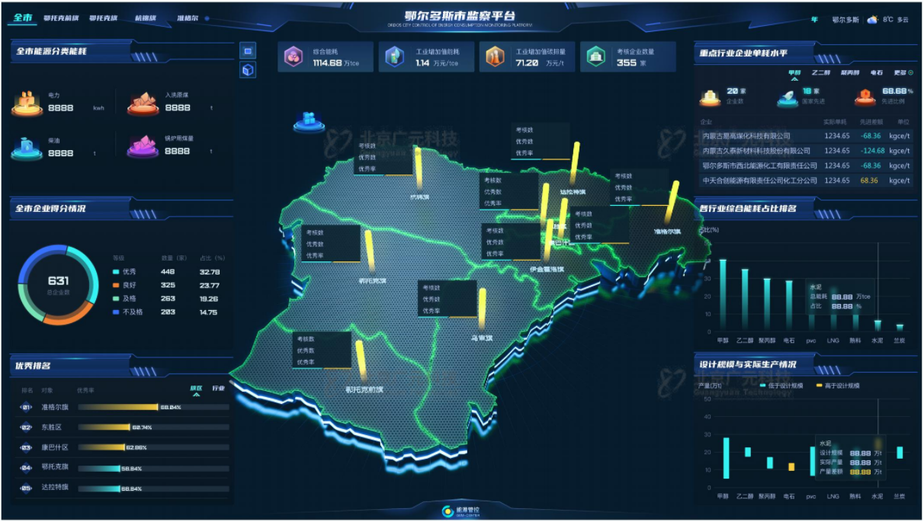Click the floating blue cube marker on map

click(309, 120)
